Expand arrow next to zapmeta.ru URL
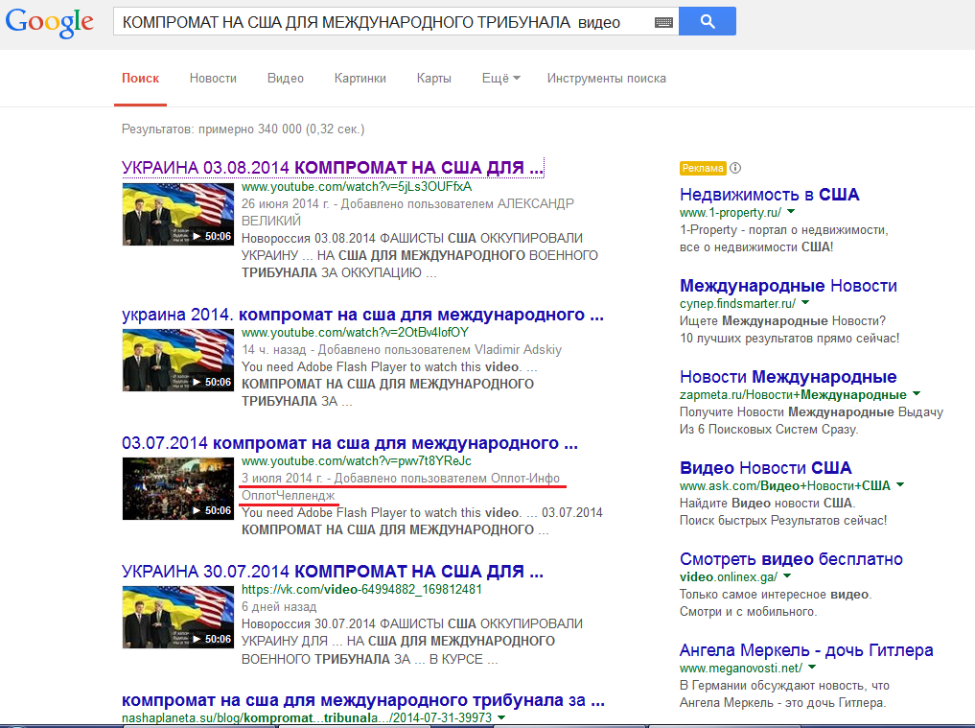The width and height of the screenshot is (975, 728). [917, 394]
